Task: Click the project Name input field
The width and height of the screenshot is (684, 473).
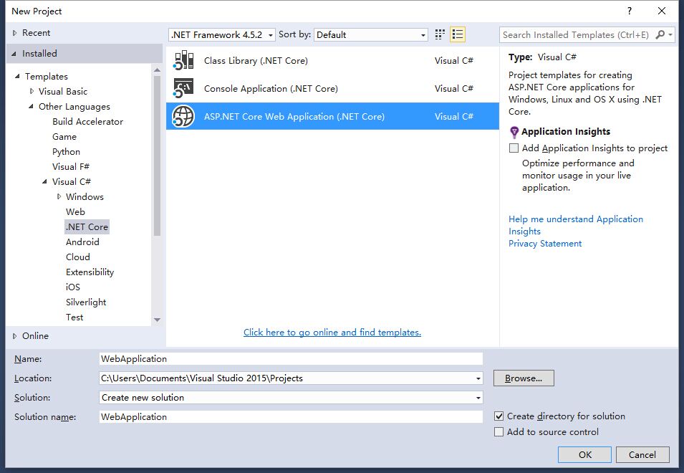Action: coord(291,358)
